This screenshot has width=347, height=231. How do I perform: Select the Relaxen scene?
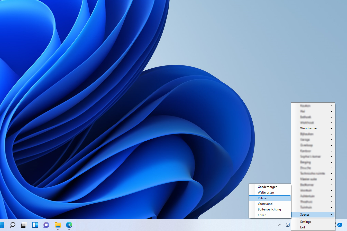(x=263, y=198)
